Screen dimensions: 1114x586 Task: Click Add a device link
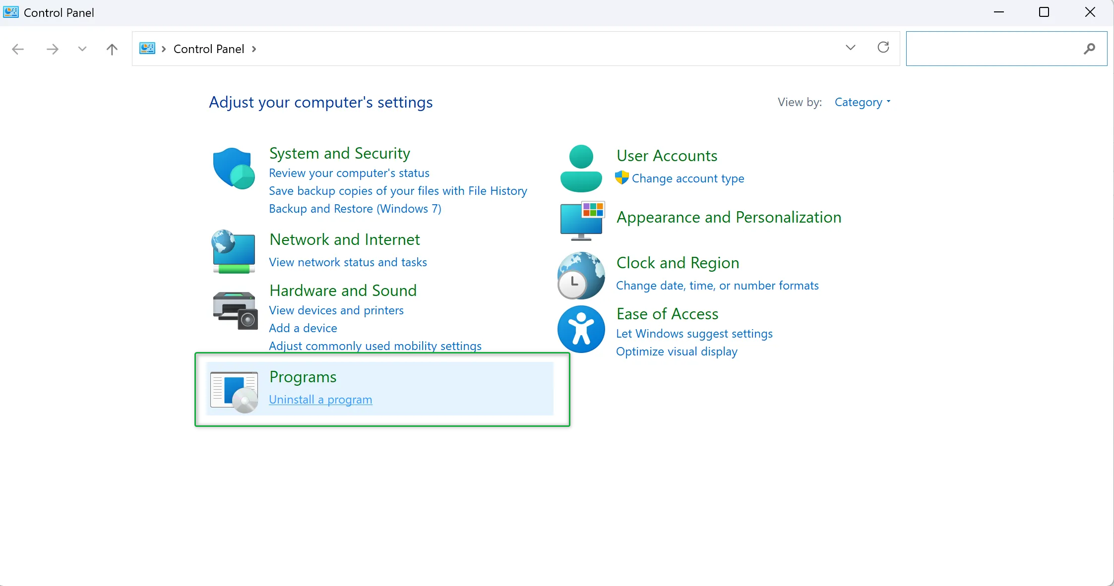[x=303, y=328]
